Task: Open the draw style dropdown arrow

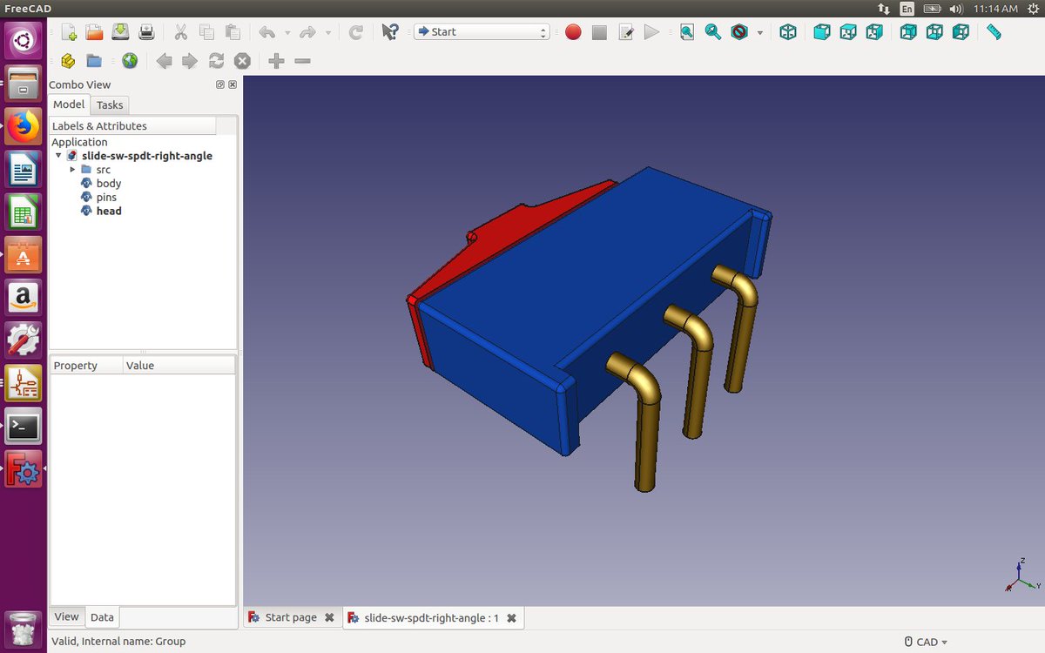Action: coord(759,33)
